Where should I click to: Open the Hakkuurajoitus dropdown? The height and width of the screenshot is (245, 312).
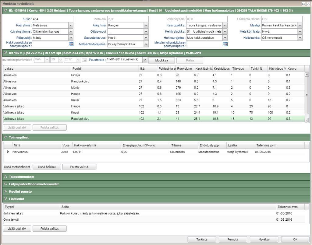[225, 37]
